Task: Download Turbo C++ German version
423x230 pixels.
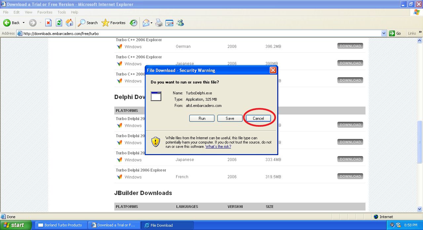Action: click(350, 46)
